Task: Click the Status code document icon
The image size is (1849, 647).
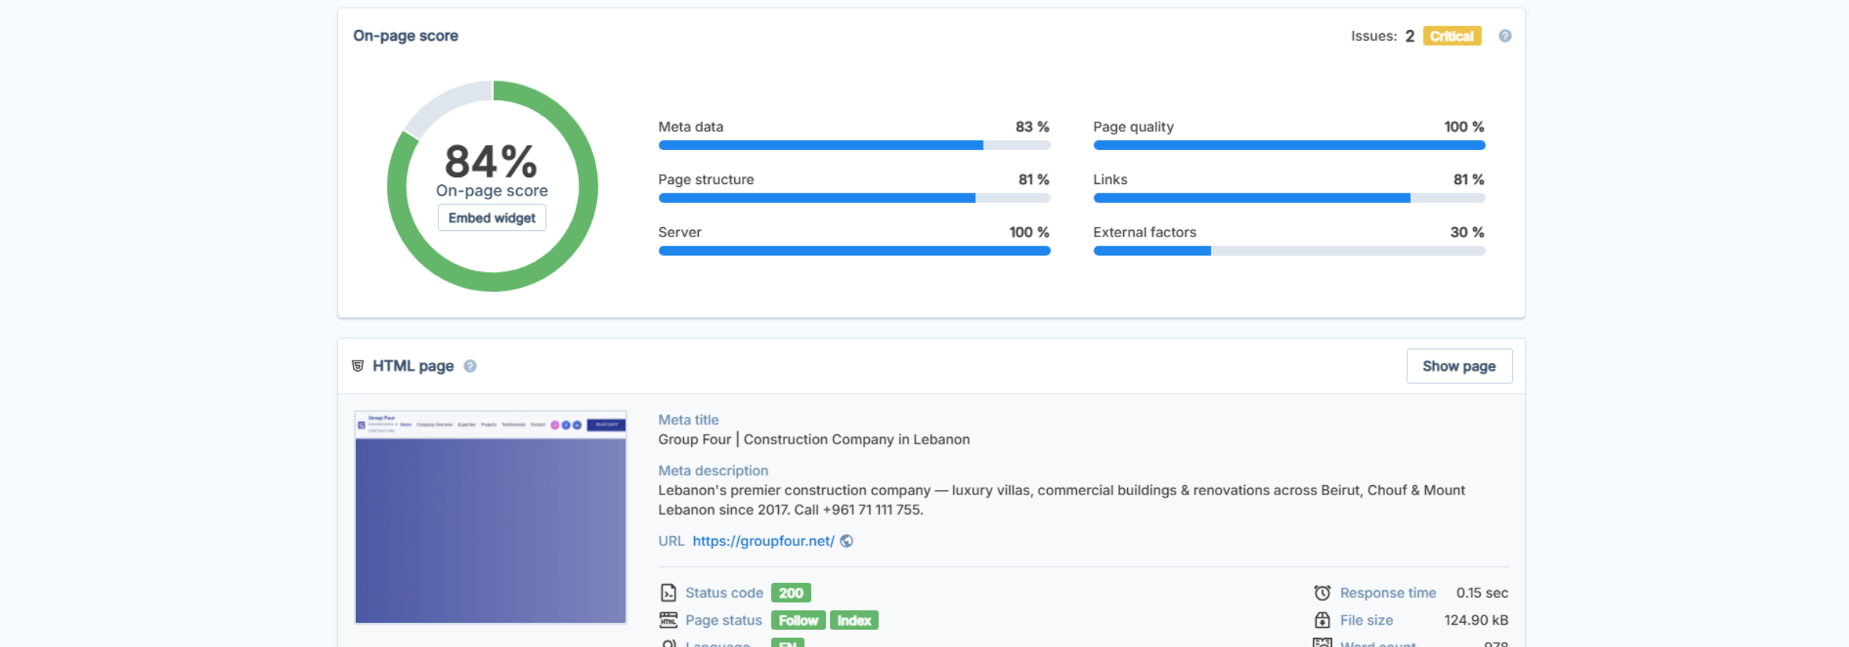Action: pyautogui.click(x=668, y=592)
